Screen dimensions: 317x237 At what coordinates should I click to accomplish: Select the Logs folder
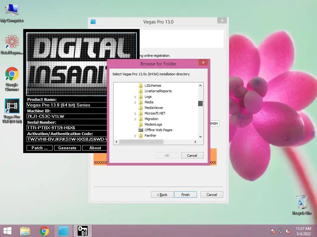pos(148,97)
